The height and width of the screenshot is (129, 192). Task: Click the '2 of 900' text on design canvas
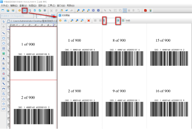[28, 98]
